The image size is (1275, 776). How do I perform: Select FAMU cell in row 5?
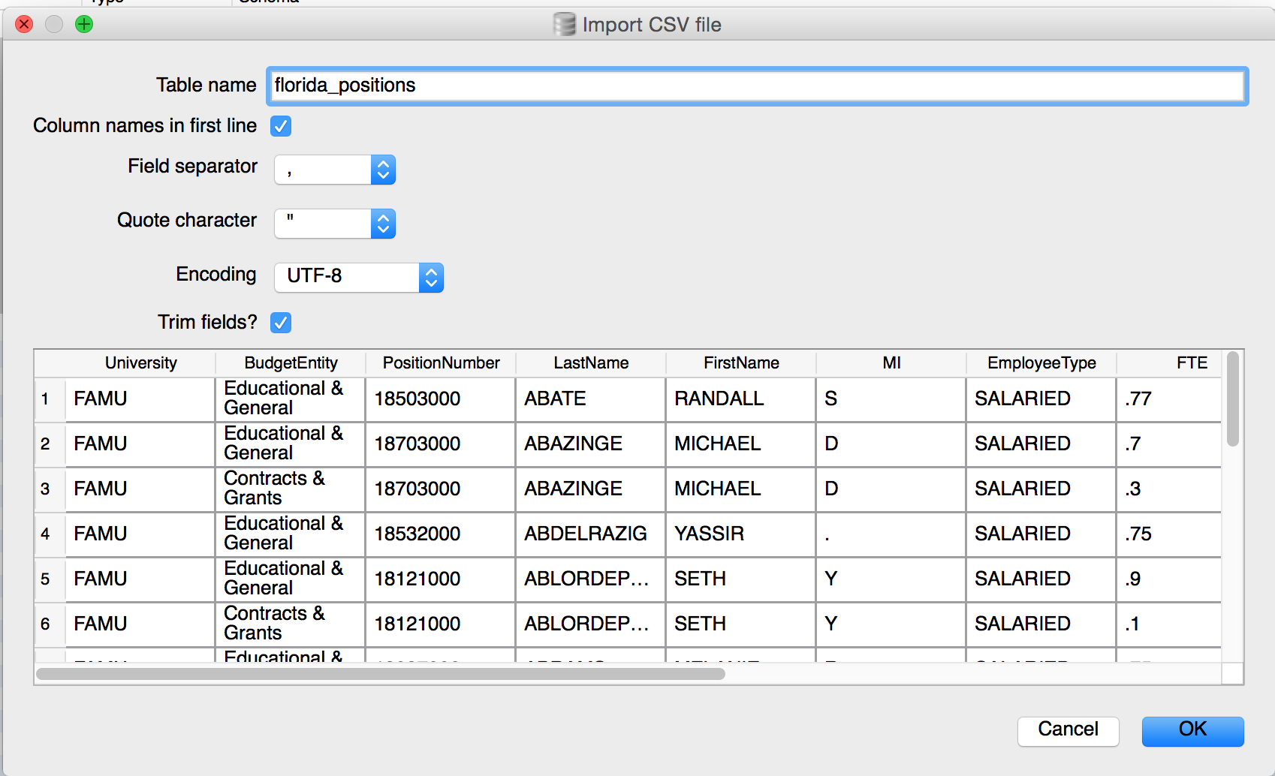click(x=140, y=579)
